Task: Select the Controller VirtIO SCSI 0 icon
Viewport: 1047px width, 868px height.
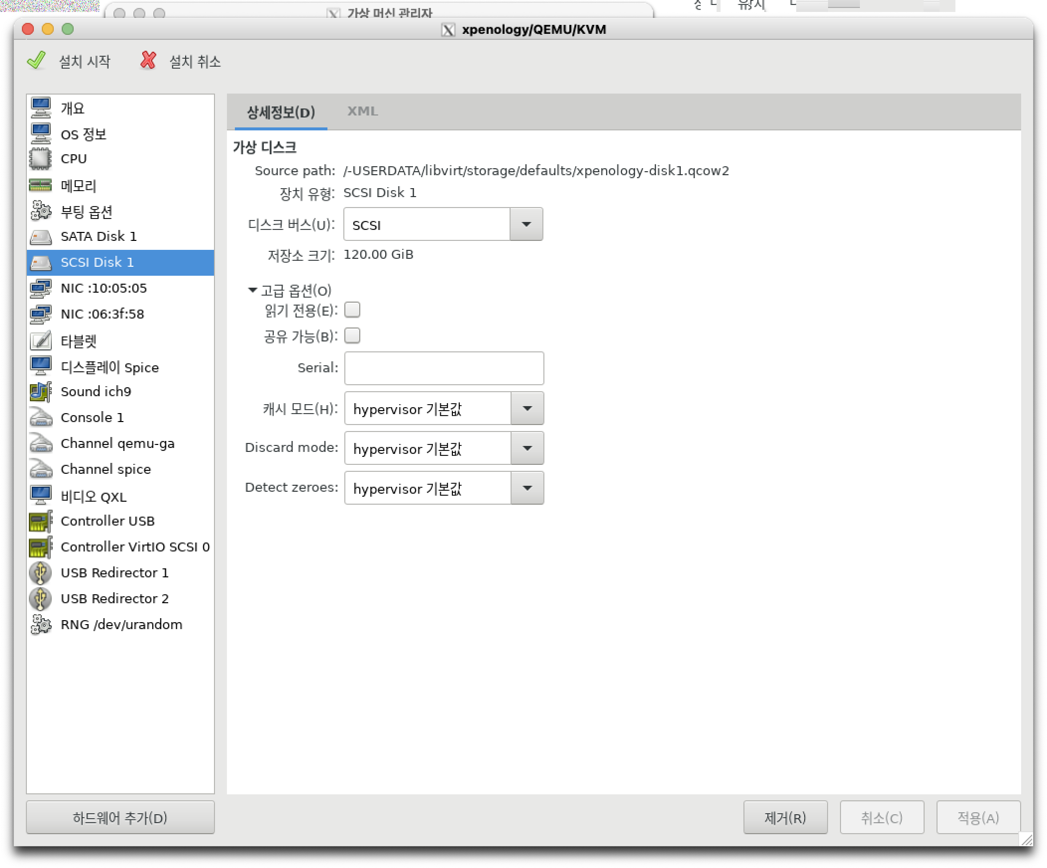Action: point(40,547)
